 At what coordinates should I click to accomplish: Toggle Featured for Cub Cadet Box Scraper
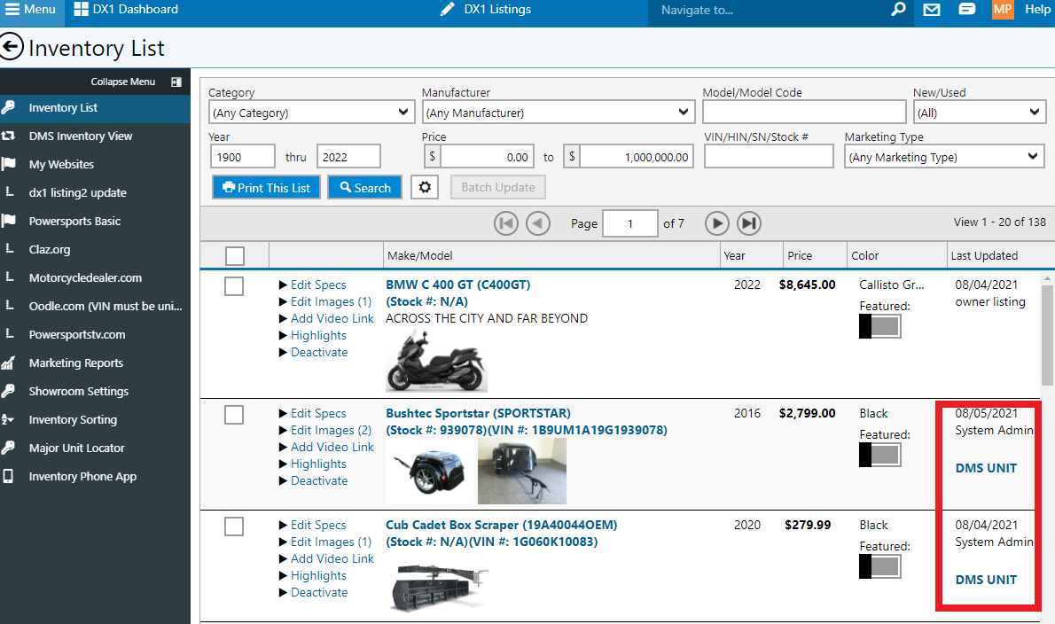[879, 566]
